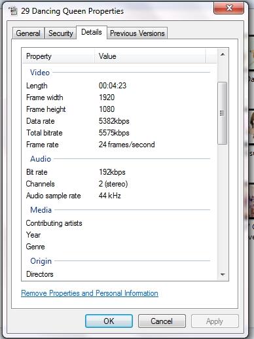254x339 pixels.
Task: Select the Total bitrate property
Action: tap(45, 133)
